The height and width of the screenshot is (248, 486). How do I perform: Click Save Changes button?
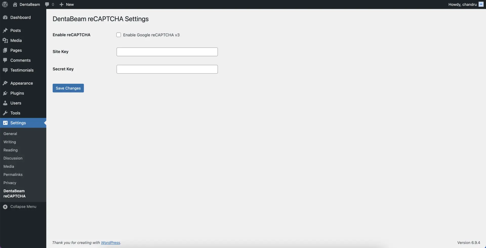pos(68,88)
